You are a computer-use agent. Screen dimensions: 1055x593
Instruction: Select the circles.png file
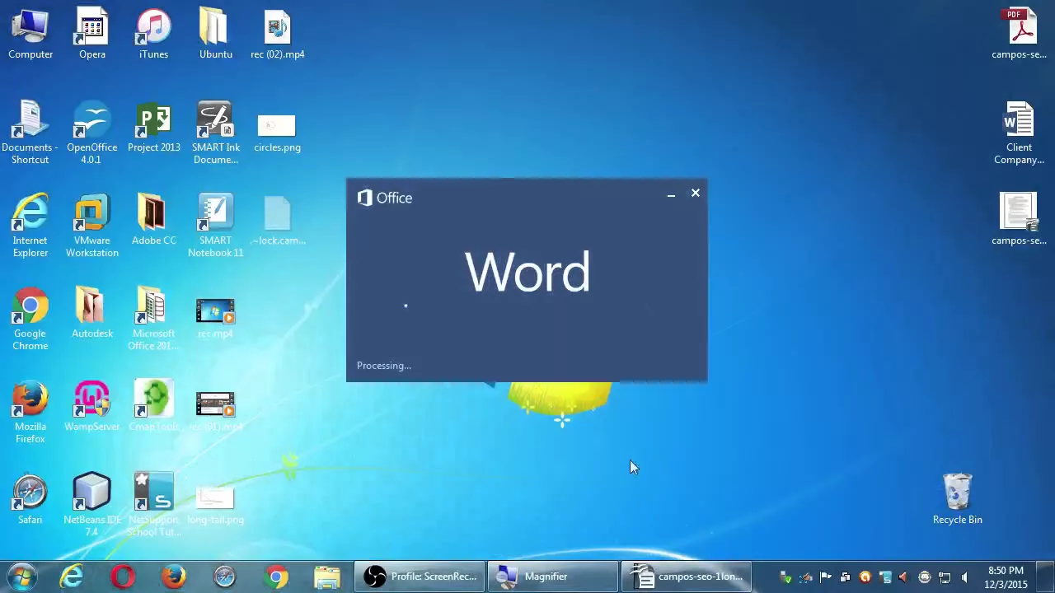(278, 132)
